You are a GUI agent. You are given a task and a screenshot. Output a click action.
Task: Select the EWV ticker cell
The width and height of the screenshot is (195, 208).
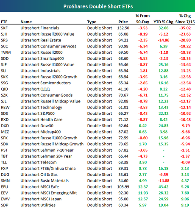click(x=5, y=199)
